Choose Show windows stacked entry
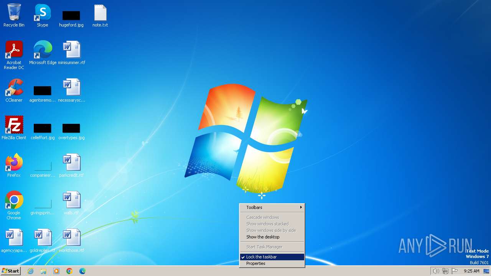The width and height of the screenshot is (491, 276). (x=272, y=224)
